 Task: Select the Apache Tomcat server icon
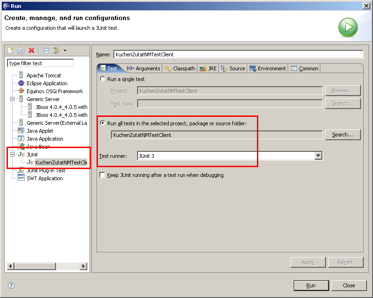pyautogui.click(x=21, y=75)
